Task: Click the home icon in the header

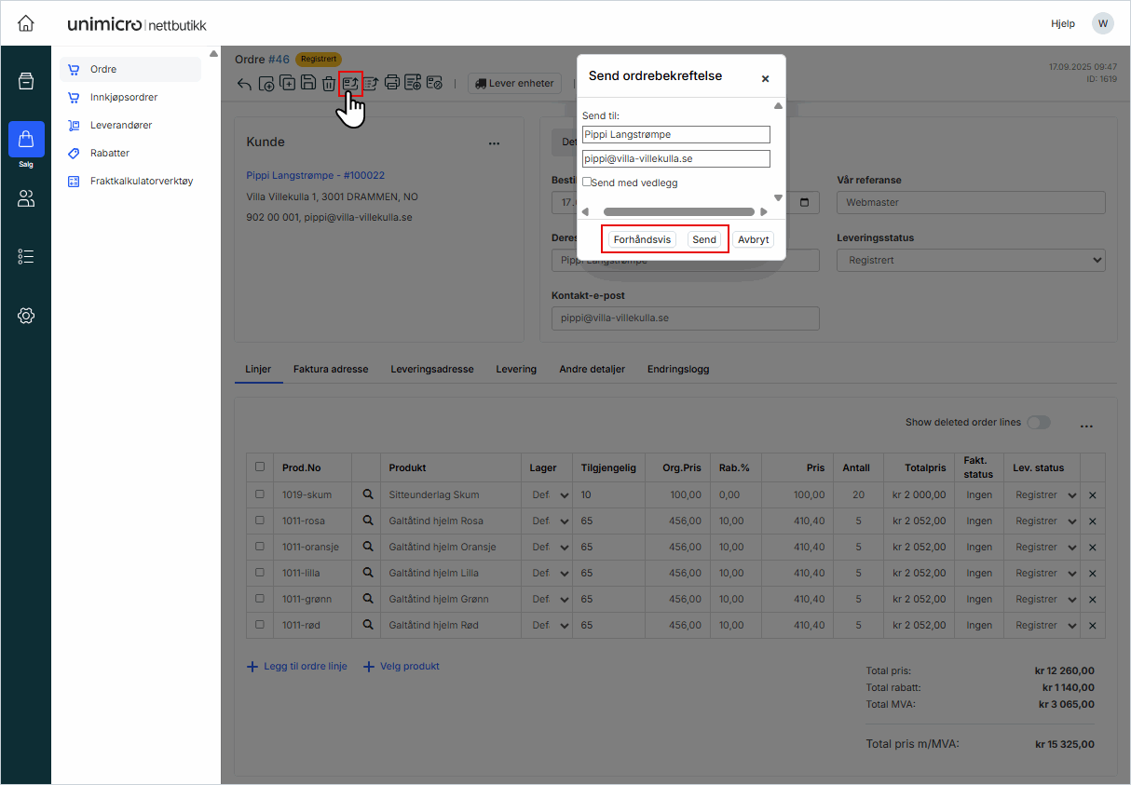Action: (26, 23)
